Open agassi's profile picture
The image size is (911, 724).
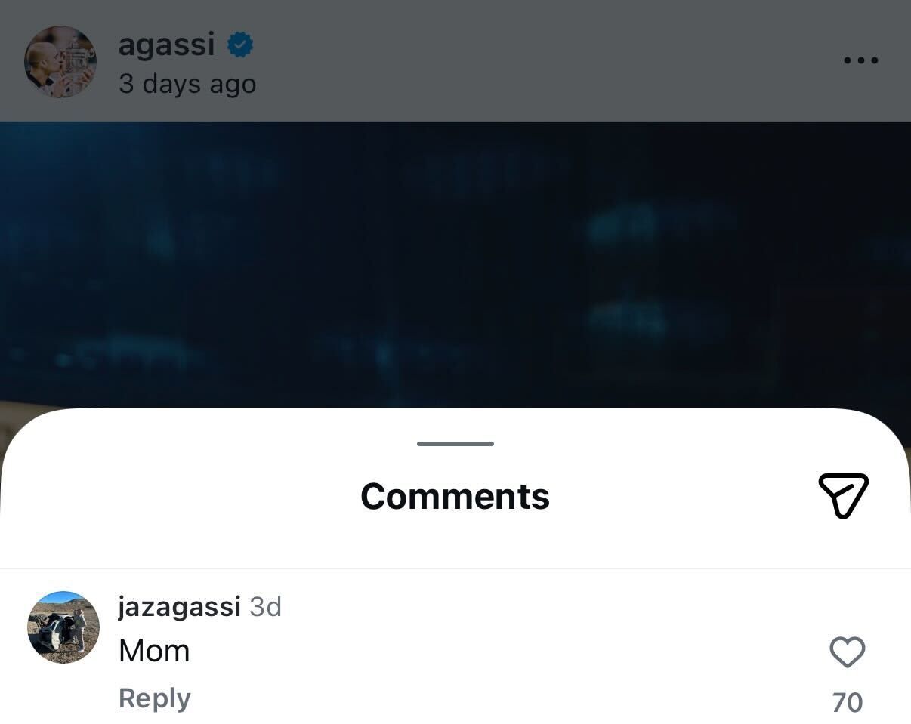pyautogui.click(x=60, y=60)
